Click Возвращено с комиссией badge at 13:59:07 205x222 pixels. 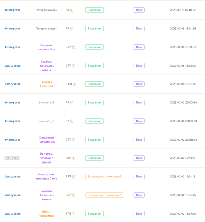tap(104, 195)
